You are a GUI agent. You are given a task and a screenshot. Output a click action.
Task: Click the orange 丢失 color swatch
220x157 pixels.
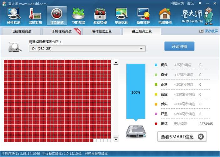pos(156,104)
